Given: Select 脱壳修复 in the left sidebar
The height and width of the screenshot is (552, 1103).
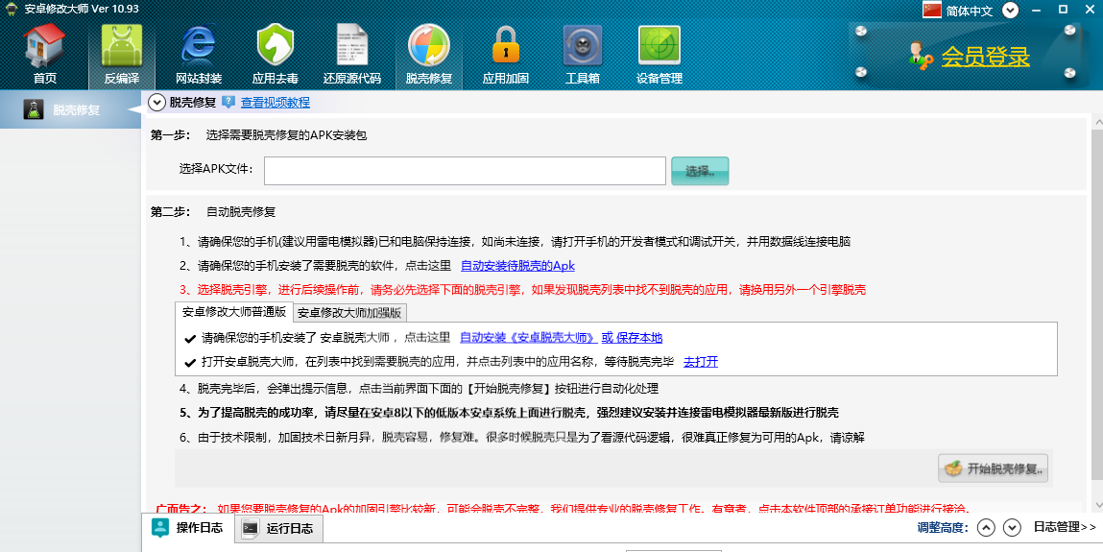Looking at the screenshot, I should click(x=70, y=109).
